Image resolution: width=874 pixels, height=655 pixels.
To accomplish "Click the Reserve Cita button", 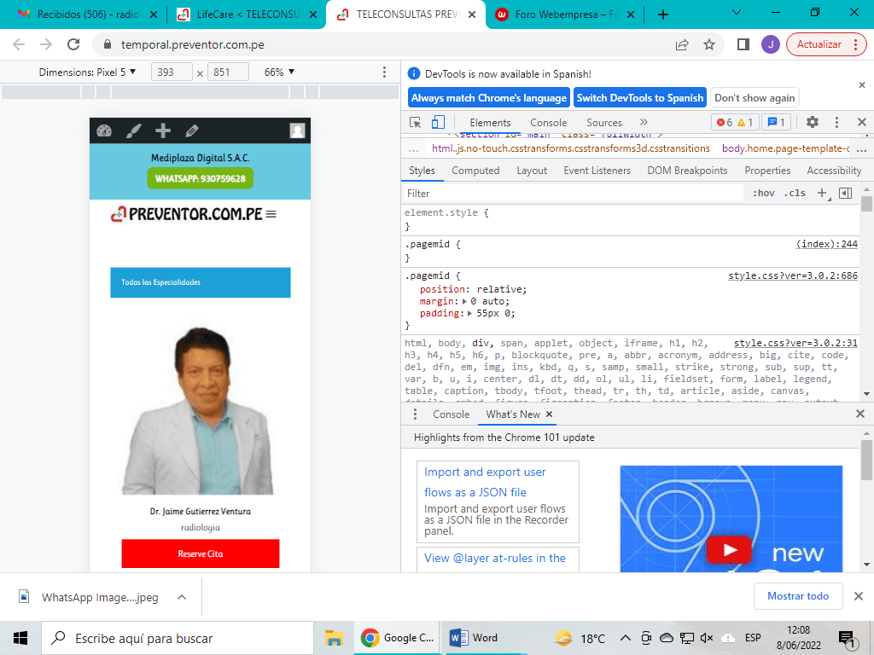I will point(200,554).
